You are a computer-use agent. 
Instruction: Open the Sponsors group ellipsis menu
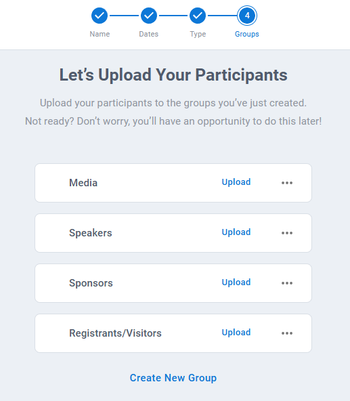pyautogui.click(x=287, y=283)
